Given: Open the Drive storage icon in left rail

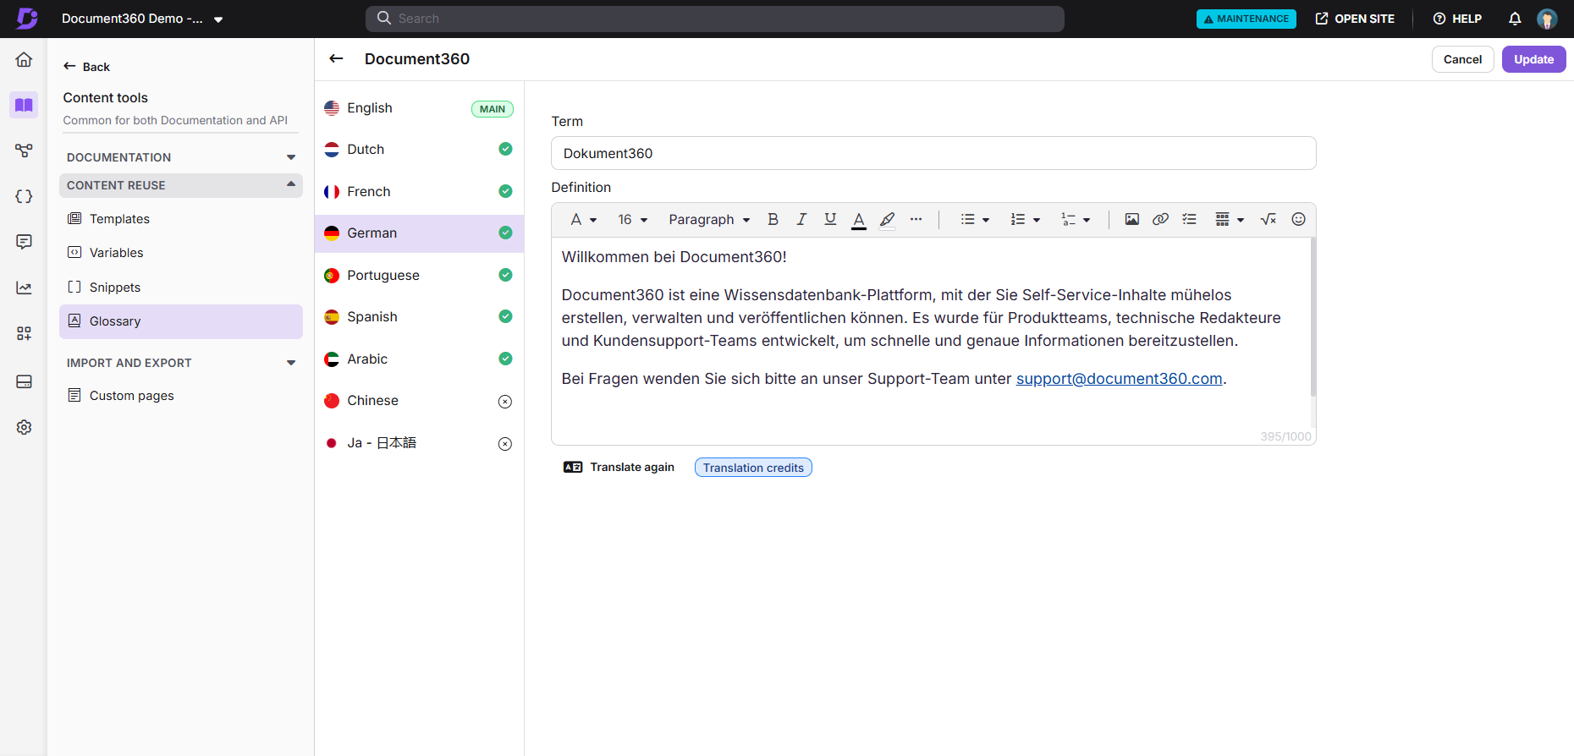Looking at the screenshot, I should [x=24, y=381].
